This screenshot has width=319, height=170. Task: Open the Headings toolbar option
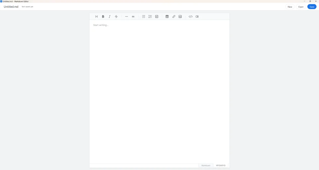point(96,17)
